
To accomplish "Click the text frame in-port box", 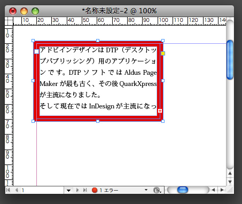I will (x=36, y=52).
